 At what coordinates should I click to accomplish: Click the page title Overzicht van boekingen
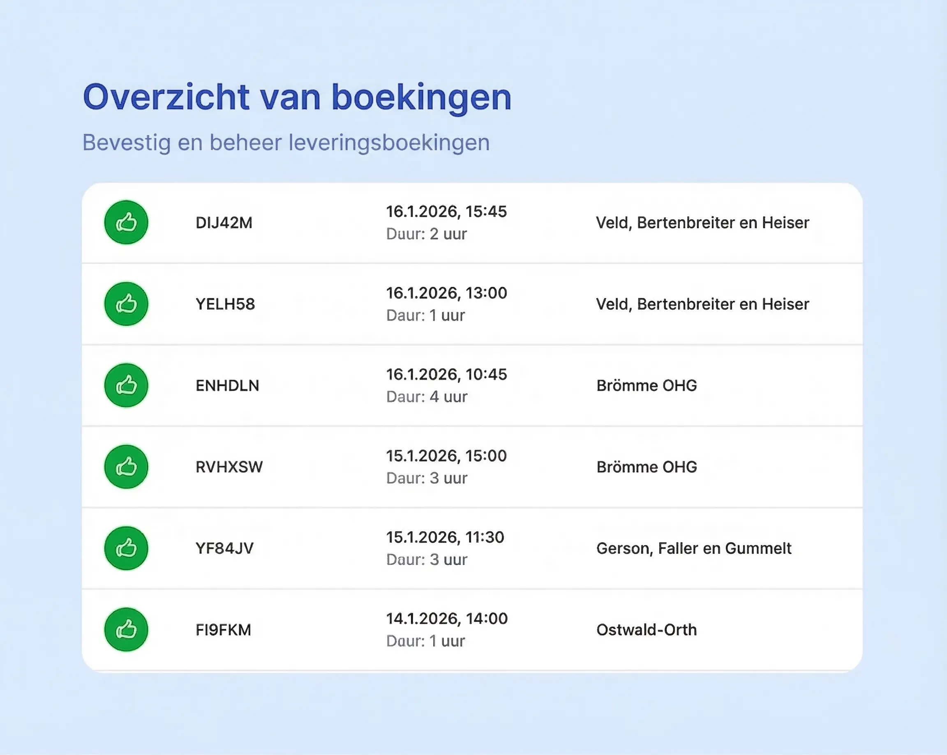pos(297,97)
